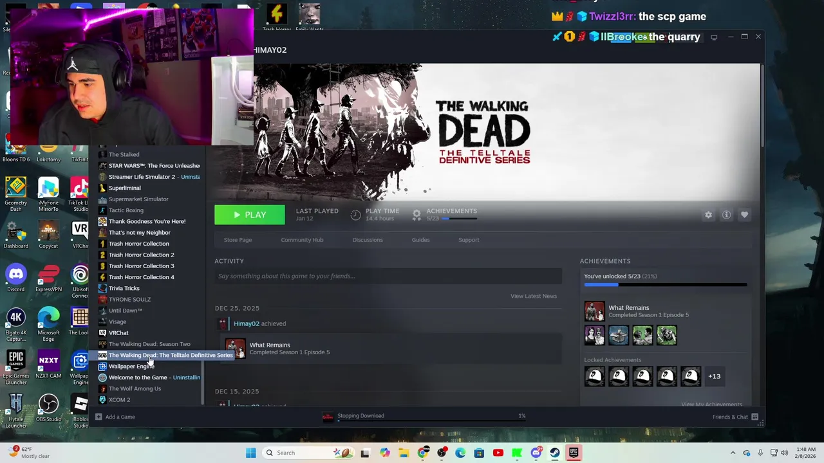Click the Play Time clock icon
824x463 pixels.
point(355,215)
